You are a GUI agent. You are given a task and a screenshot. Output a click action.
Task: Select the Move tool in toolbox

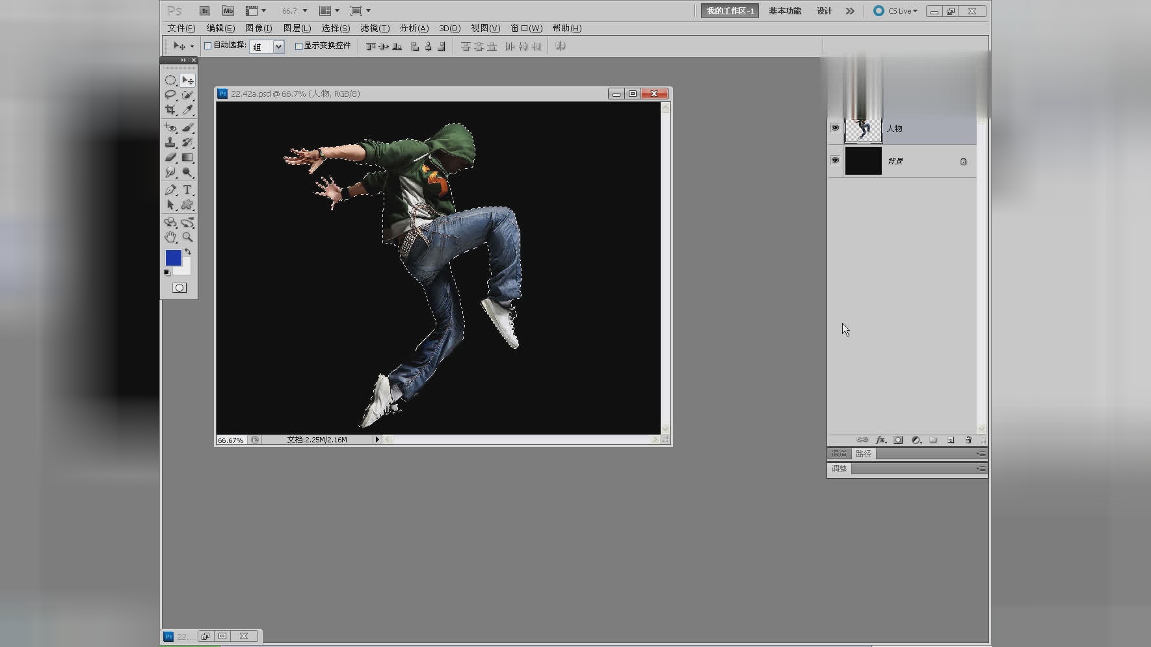tap(187, 81)
